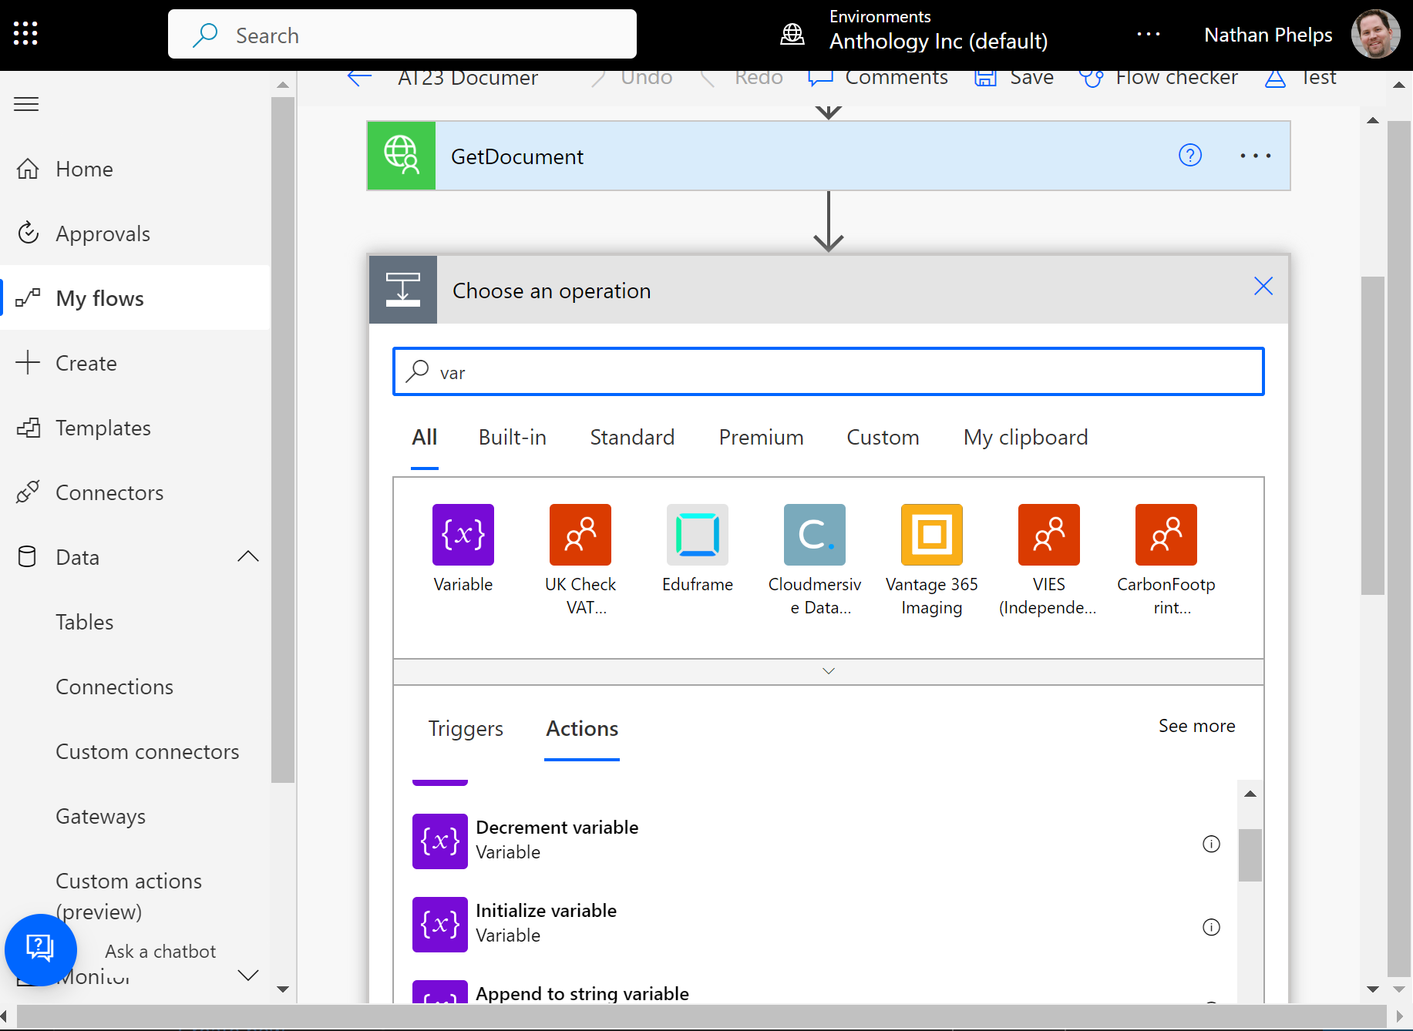This screenshot has height=1031, width=1413.
Task: Collapse the Data section chevron
Action: (x=248, y=556)
